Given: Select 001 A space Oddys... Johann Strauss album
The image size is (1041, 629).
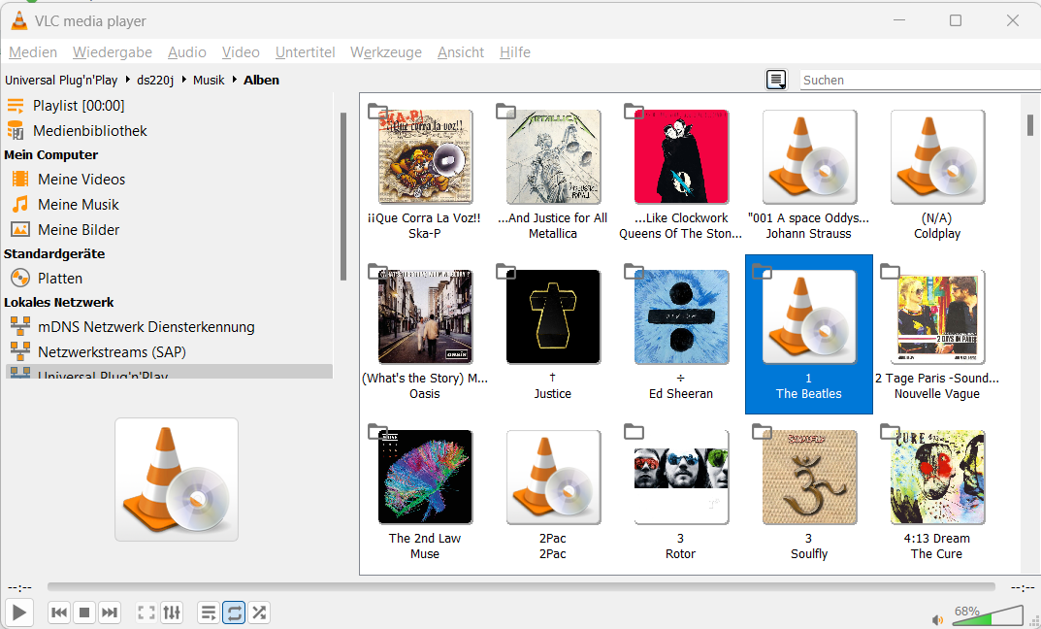Looking at the screenshot, I should [808, 174].
